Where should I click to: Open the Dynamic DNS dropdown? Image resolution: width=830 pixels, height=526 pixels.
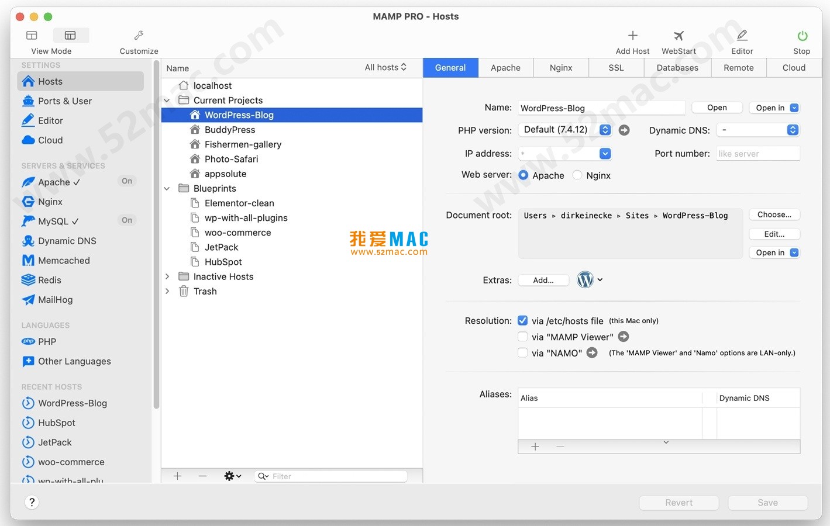758,130
